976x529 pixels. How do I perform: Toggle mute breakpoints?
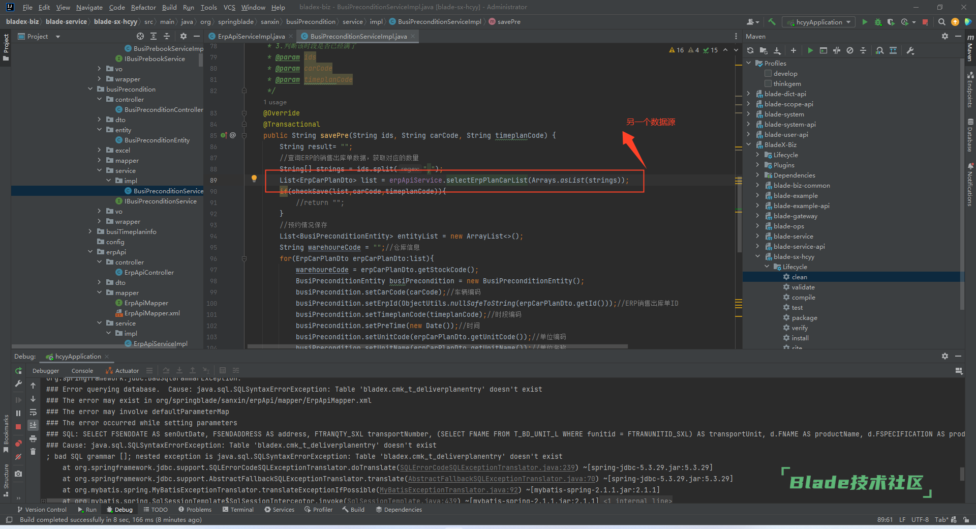point(18,457)
